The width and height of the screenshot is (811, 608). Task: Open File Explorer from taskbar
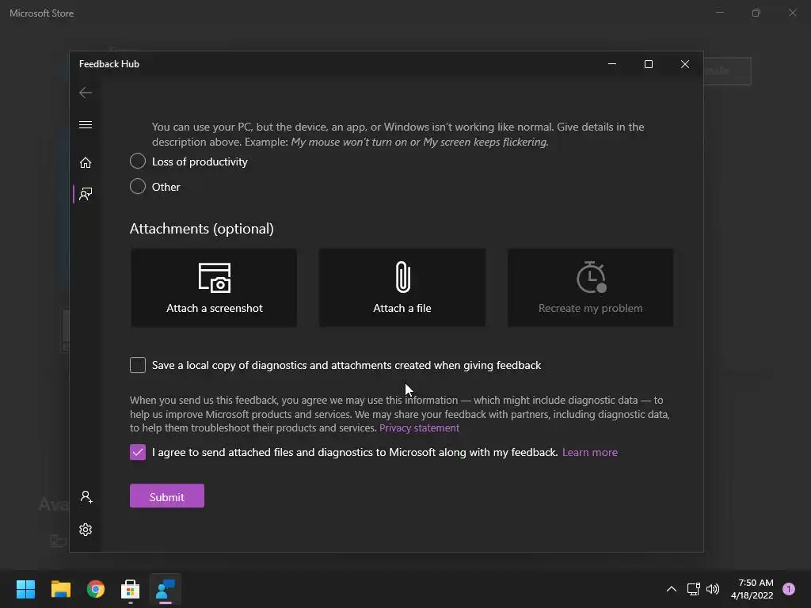(60, 589)
